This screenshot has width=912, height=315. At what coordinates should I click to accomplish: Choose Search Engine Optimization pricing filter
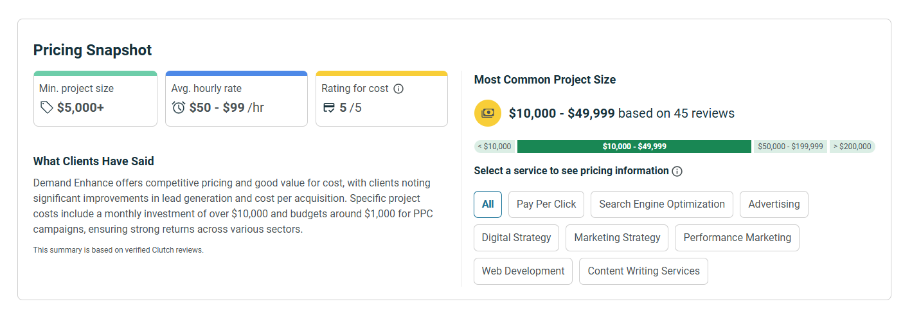coord(661,204)
